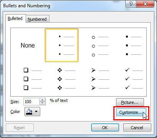Choose the None bullet option

click(28, 45)
